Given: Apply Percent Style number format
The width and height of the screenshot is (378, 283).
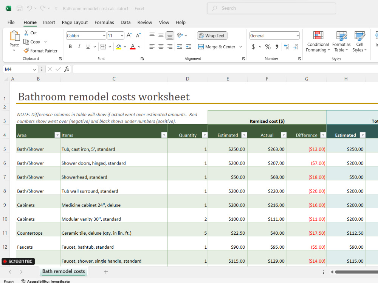Looking at the screenshot, I should click(x=268, y=46).
